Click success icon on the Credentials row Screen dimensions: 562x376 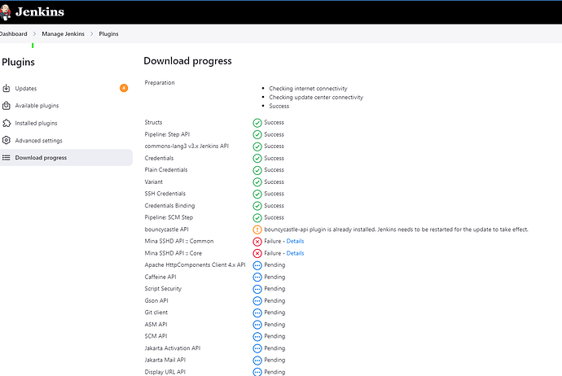pos(257,158)
